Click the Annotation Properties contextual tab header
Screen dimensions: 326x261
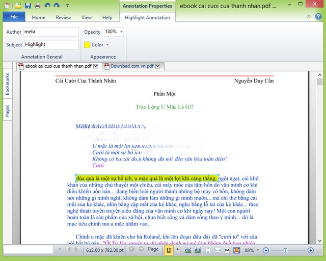[147, 6]
